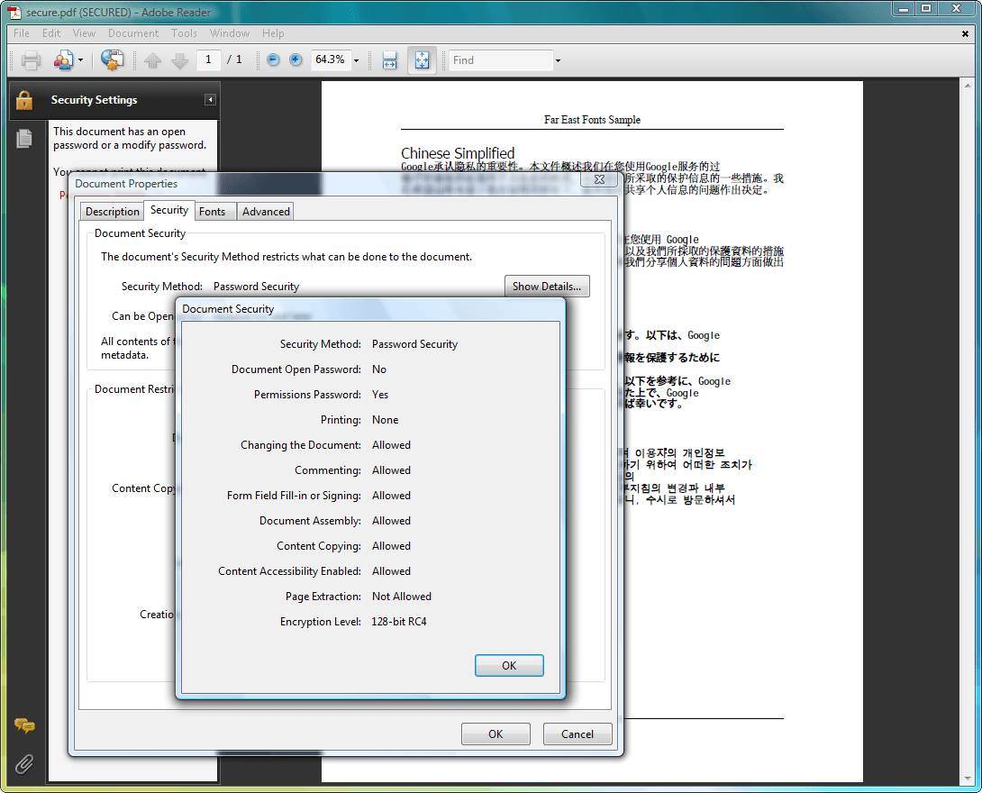Zoom in using the plus icon
This screenshot has width=982, height=793.
click(296, 59)
